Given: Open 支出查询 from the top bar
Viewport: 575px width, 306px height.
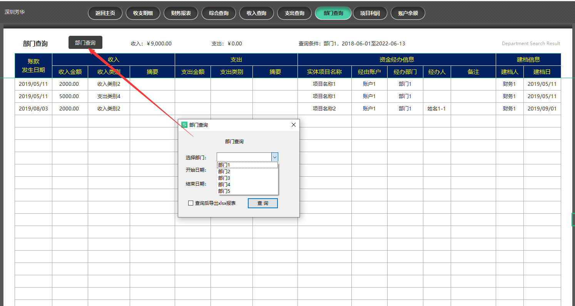Looking at the screenshot, I should pyautogui.click(x=294, y=13).
